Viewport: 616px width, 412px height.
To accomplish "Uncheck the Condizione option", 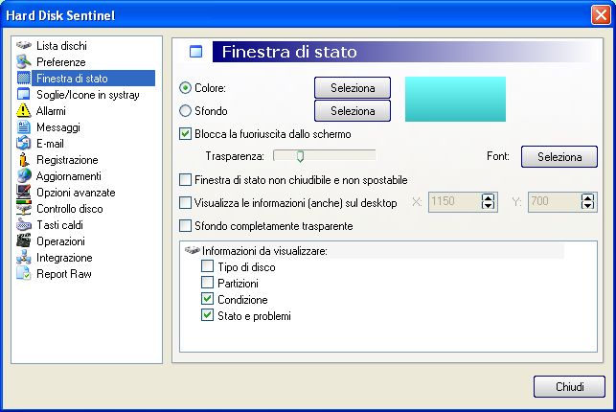I will pyautogui.click(x=207, y=299).
